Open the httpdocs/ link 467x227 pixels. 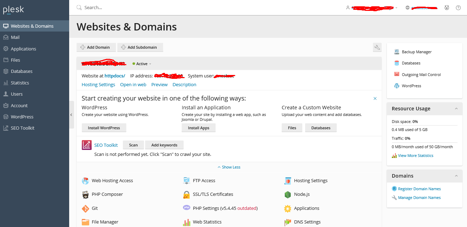[x=115, y=76]
